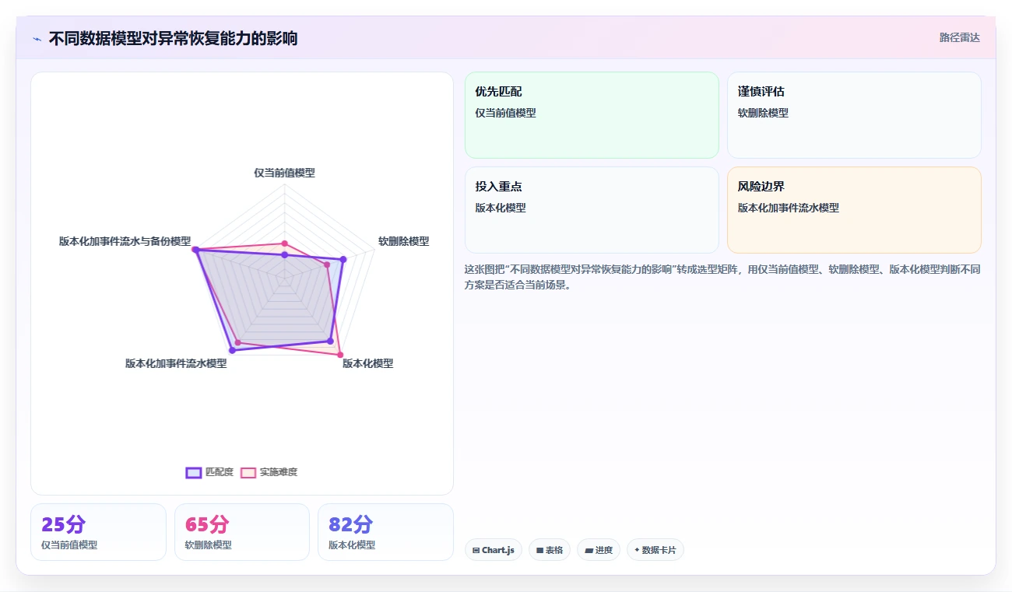Viewport: 1012px width, 592px height.
Task: Select the 25分 仅当前值模型 score card
Action: coord(98,532)
